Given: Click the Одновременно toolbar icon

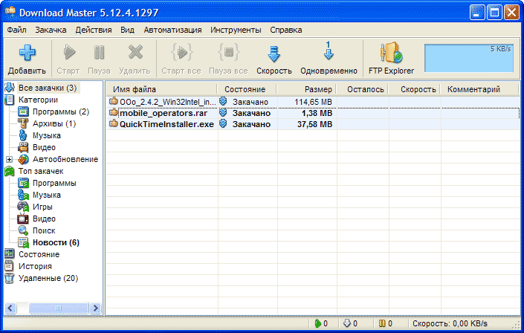Looking at the screenshot, I should point(328,53).
